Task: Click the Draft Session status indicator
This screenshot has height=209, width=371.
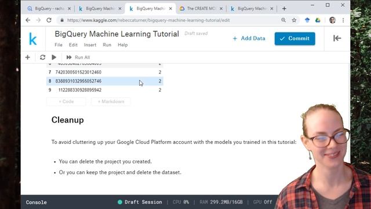Action: 140,202
